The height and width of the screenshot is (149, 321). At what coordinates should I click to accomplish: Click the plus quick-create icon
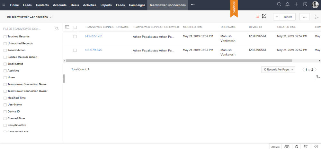pos(296,4)
